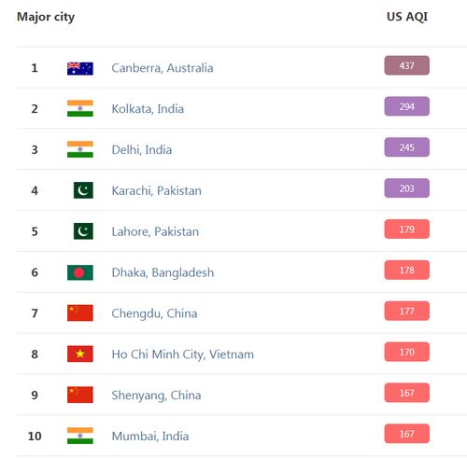Open the Ho Chi Minh City, Vietnam link
This screenshot has height=458, width=467.
click(x=183, y=354)
